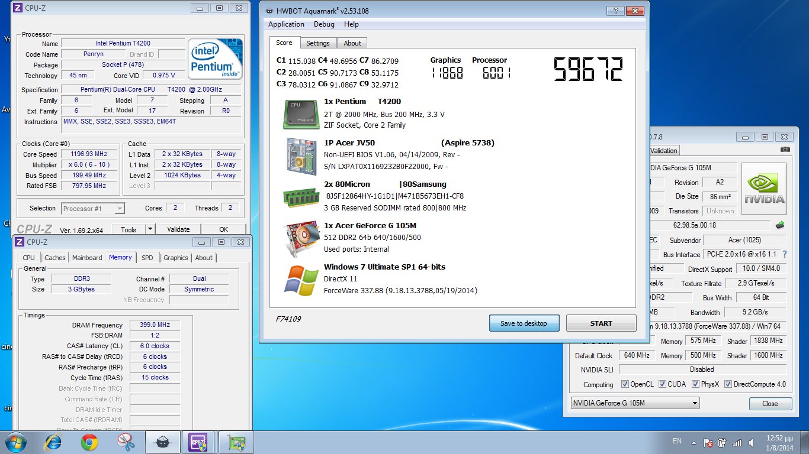809x454 pixels.
Task: Switch to the Caches tab in CPU-Z
Action: pyautogui.click(x=55, y=258)
